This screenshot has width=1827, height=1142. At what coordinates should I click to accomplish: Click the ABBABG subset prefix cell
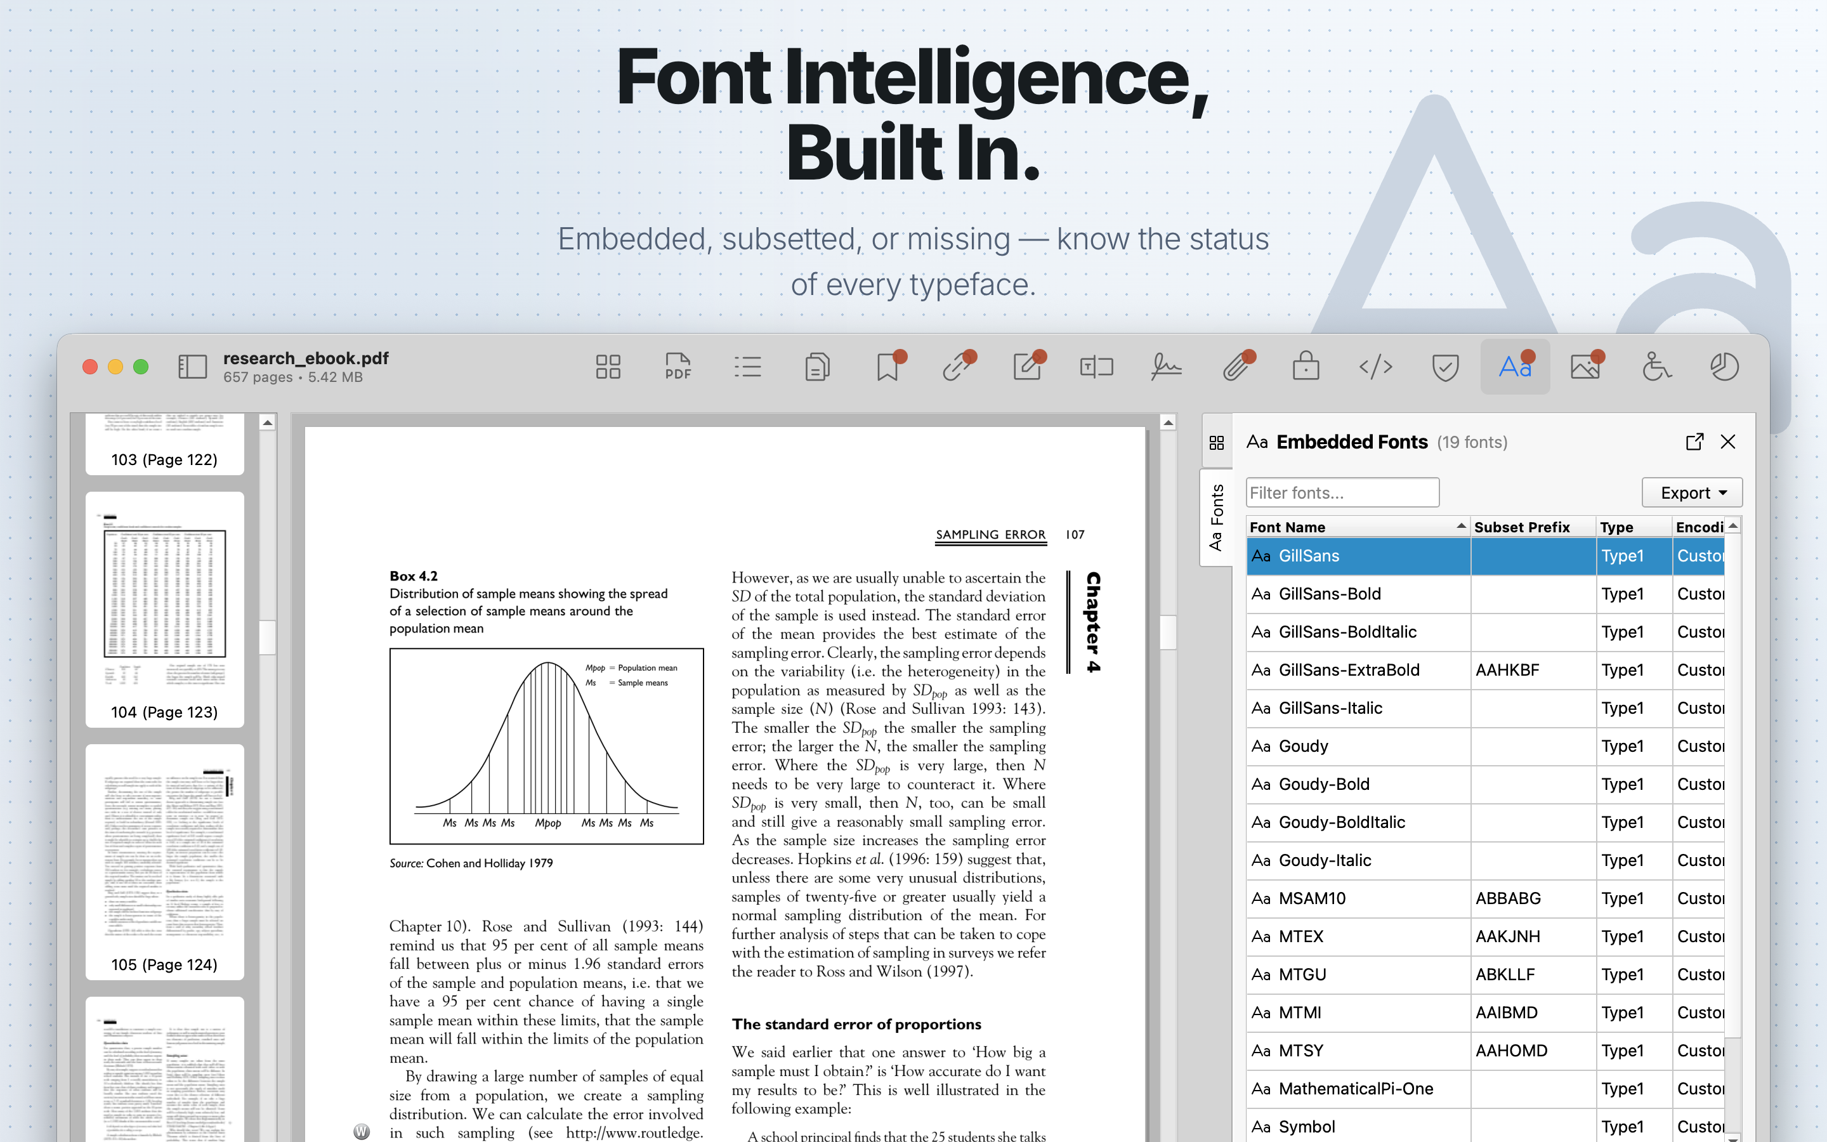pos(1533,899)
